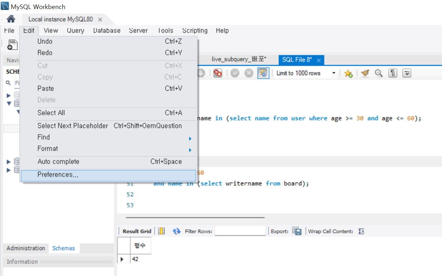Image resolution: width=442 pixels, height=276 pixels.
Task: Beautify the query with the broom icon
Action: point(365,73)
